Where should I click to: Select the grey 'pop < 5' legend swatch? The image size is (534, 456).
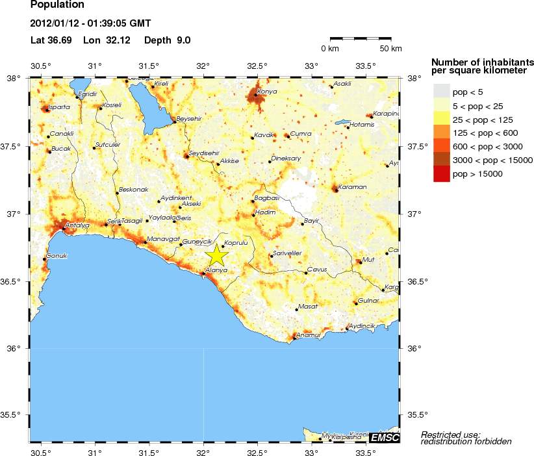442,92
